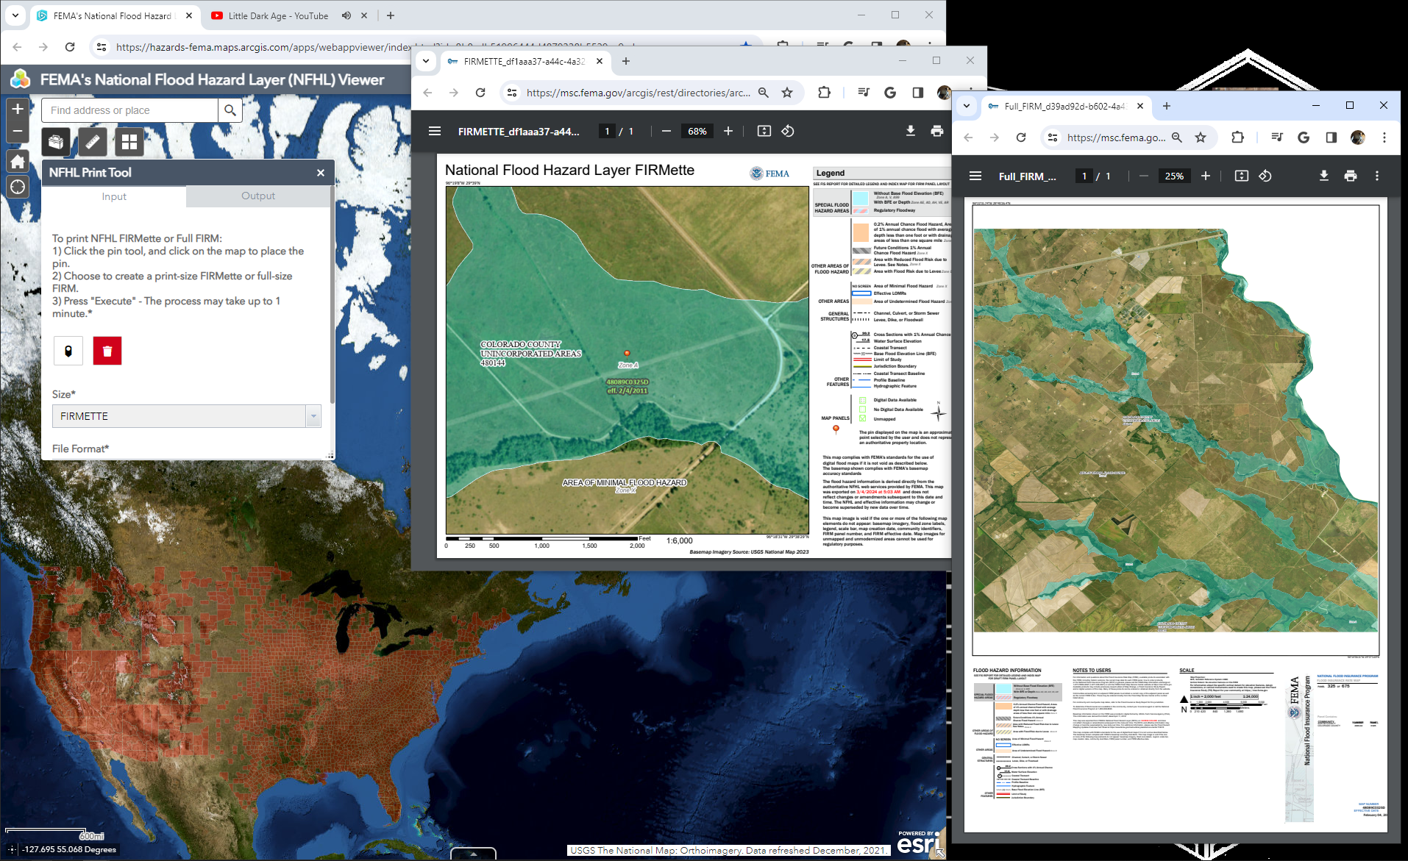Viewport: 1408px width, 861px height.
Task: Click the msc.fema.gov address bar in FIRMETTE window
Action: (638, 93)
